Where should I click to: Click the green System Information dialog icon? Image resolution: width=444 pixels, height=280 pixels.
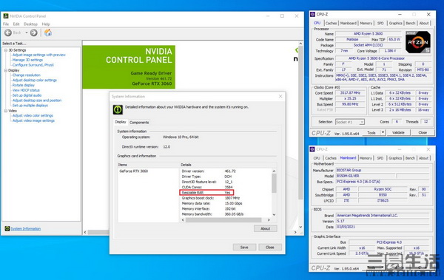pyautogui.click(x=118, y=109)
